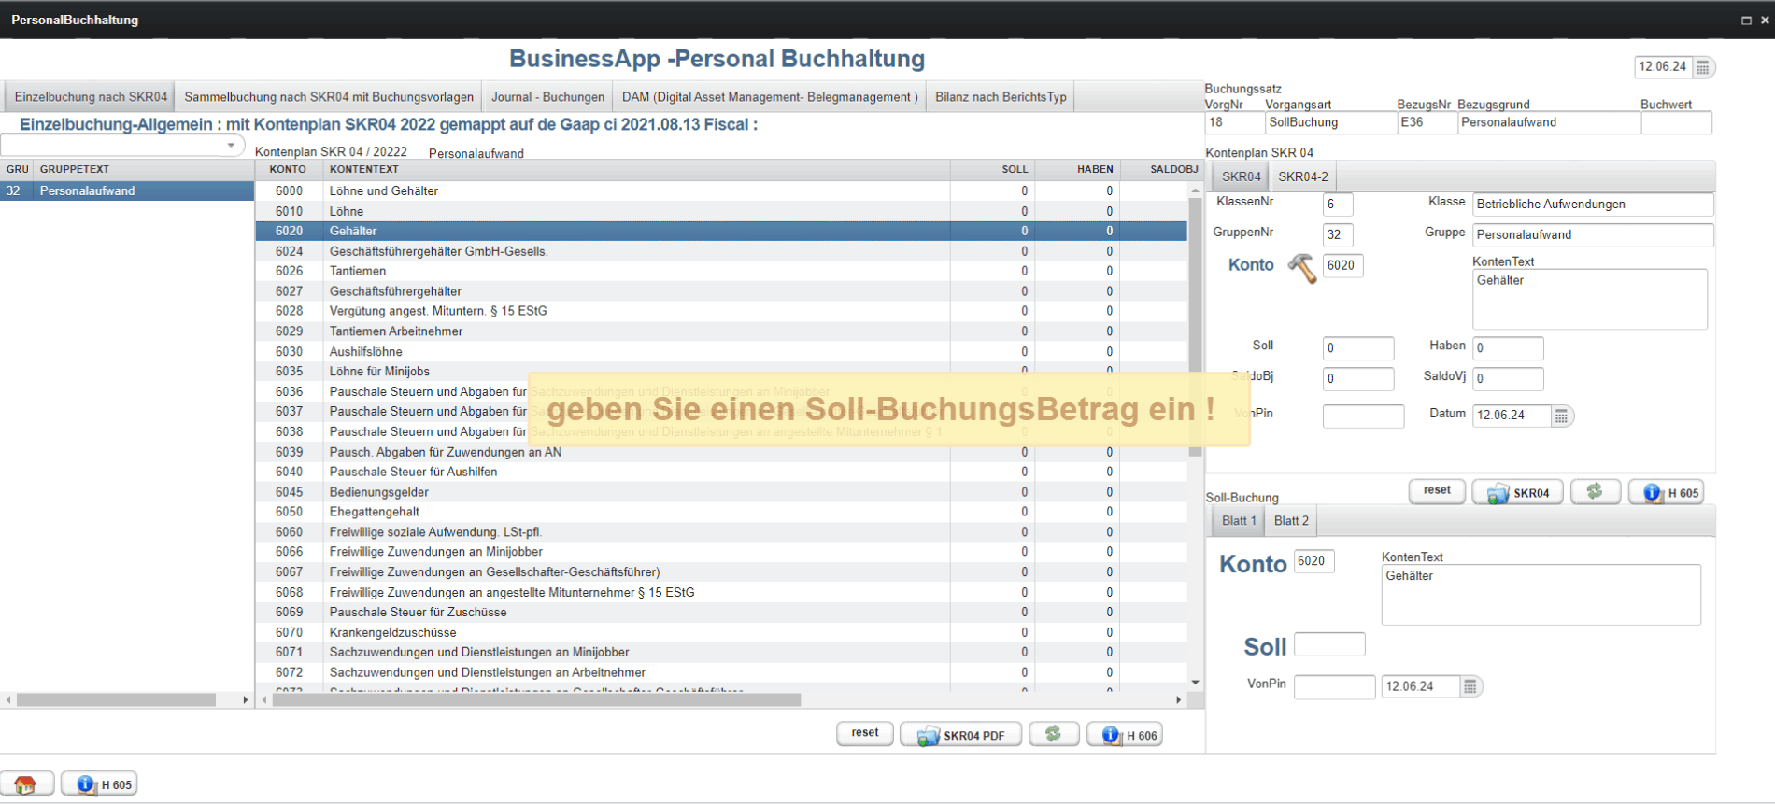The image size is (1775, 804).
Task: Click the KontenText box in Soll-Buchung
Action: [x=1541, y=595]
